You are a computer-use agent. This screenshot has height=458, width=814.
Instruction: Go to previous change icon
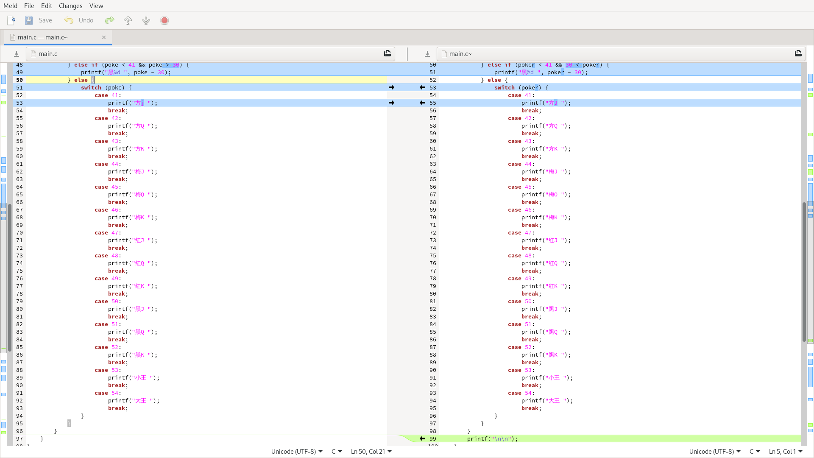pos(128,20)
